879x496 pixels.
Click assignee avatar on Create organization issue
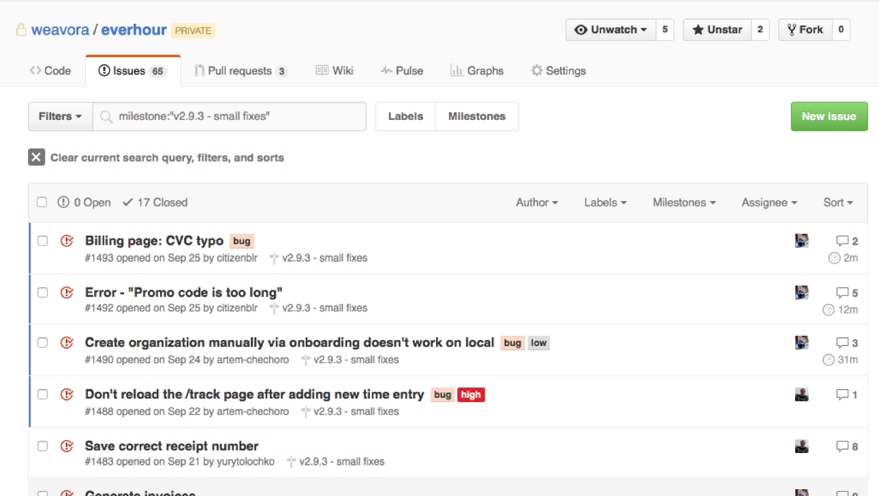(x=802, y=343)
